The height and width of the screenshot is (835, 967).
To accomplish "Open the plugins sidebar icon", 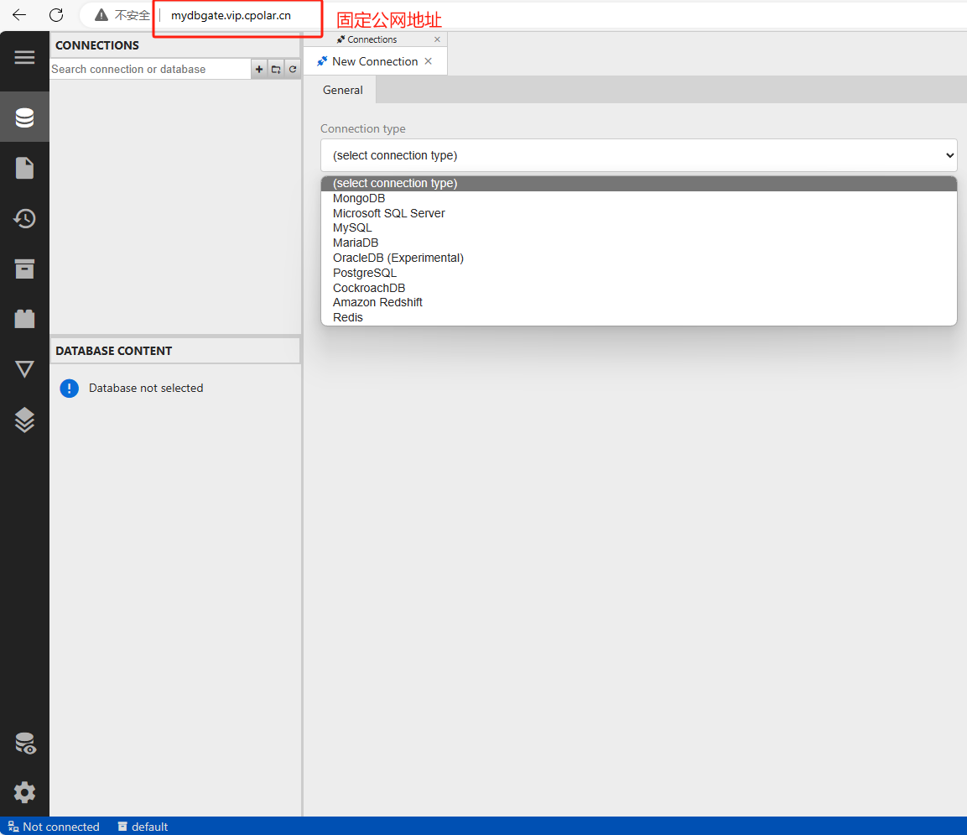I will coord(24,318).
